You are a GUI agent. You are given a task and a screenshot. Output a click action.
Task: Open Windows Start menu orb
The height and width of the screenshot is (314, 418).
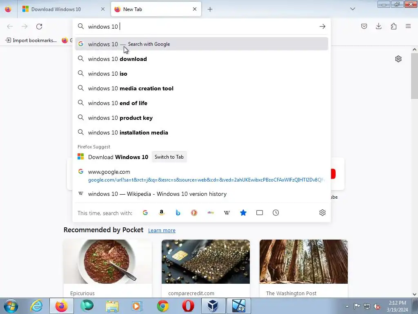tap(11, 306)
